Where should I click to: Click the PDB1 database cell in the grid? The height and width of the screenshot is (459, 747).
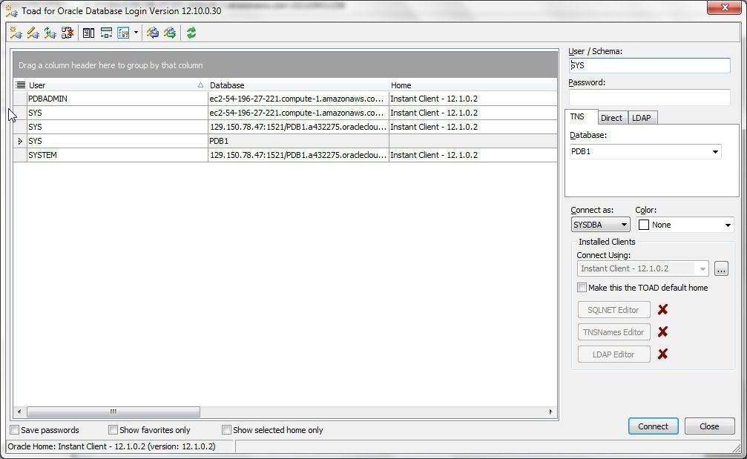[x=298, y=142]
